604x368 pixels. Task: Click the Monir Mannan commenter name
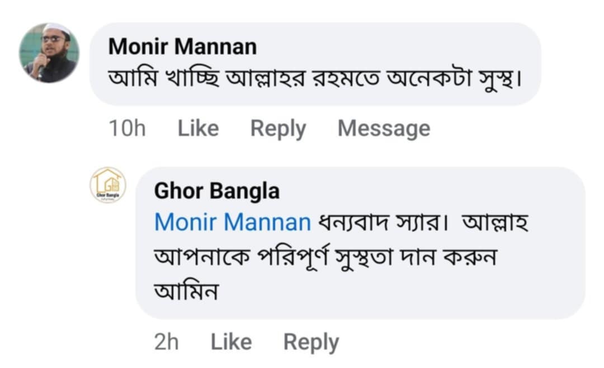[182, 47]
